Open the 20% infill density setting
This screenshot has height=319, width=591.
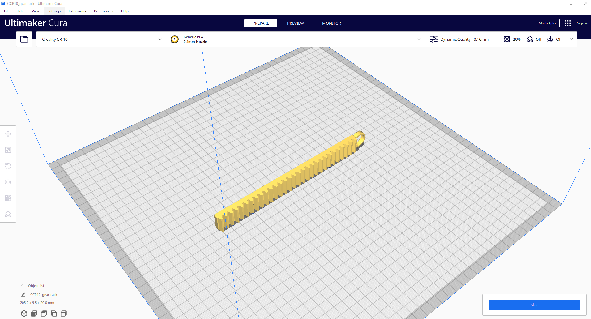tap(512, 39)
